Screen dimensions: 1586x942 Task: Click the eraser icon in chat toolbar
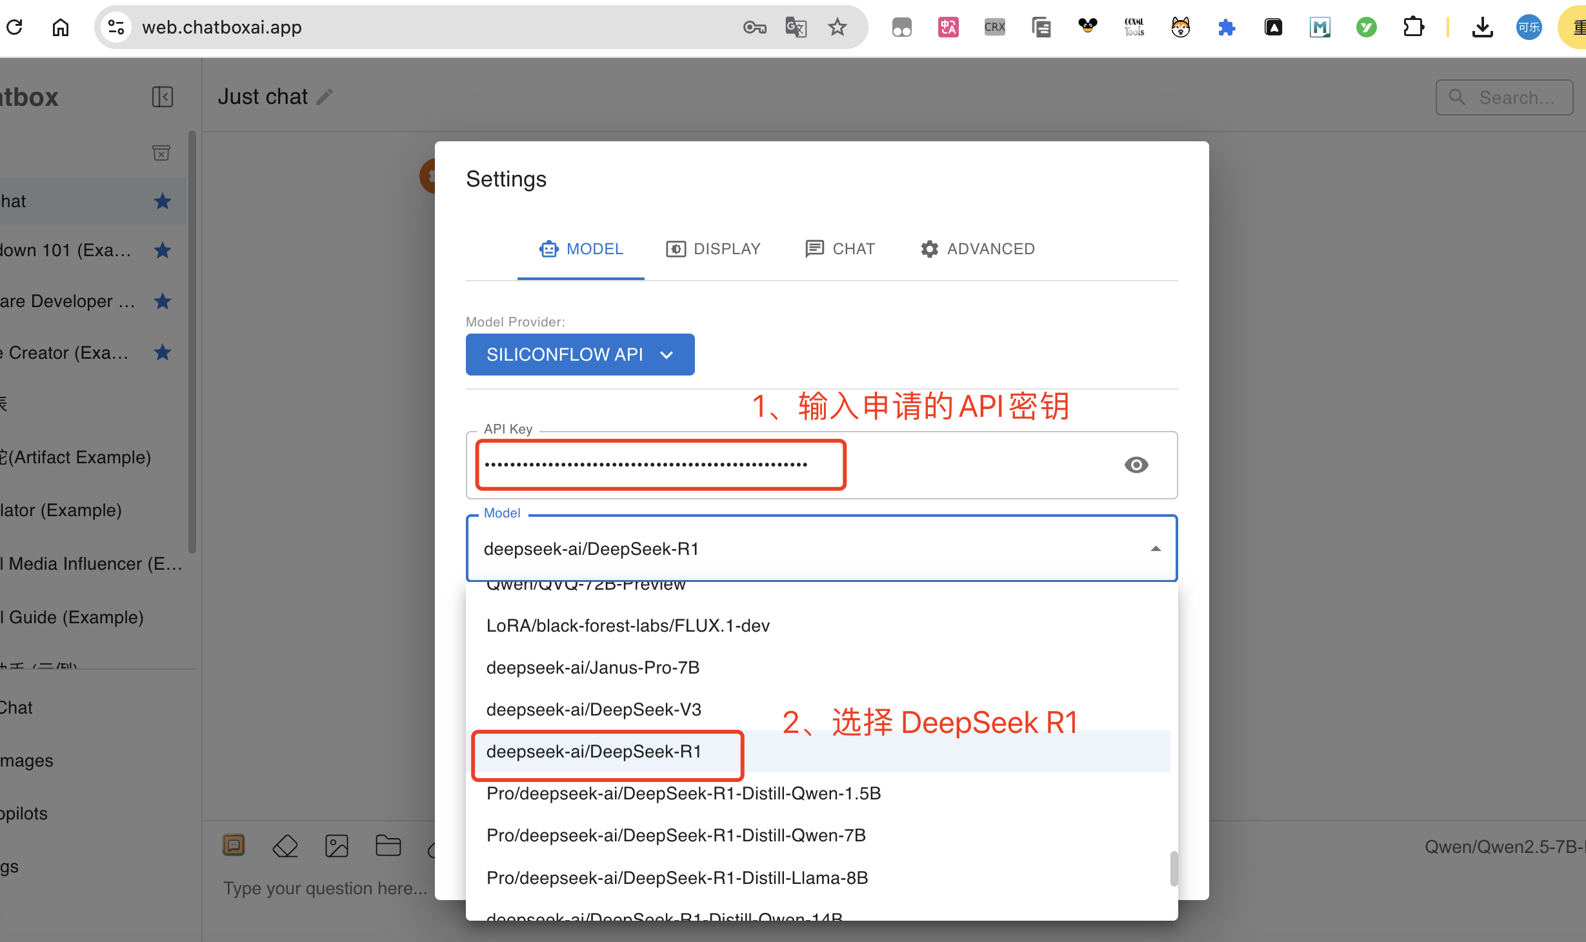click(285, 845)
